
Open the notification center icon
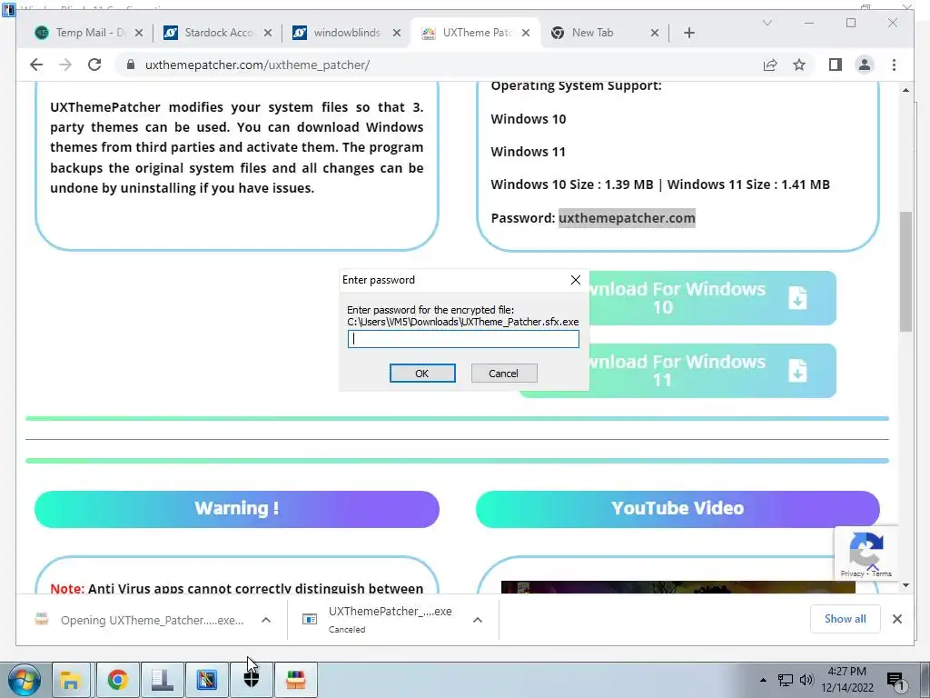(896, 681)
